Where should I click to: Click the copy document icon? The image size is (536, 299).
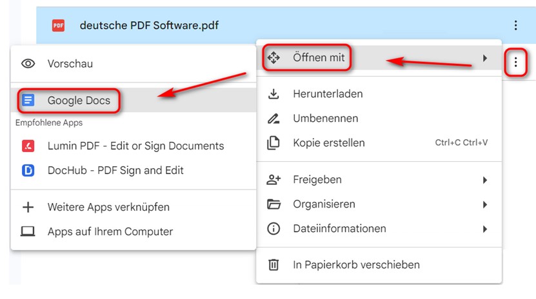[x=273, y=142]
